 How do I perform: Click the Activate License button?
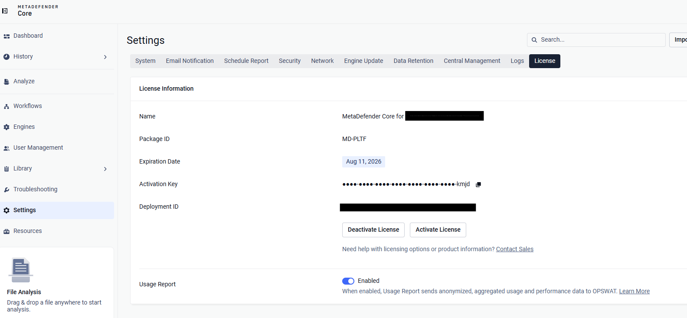438,230
